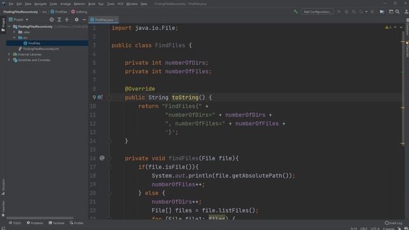This screenshot has height=230, width=409.
Task: Toggle fold marker at line 9 toString method
Action: [x=109, y=98]
